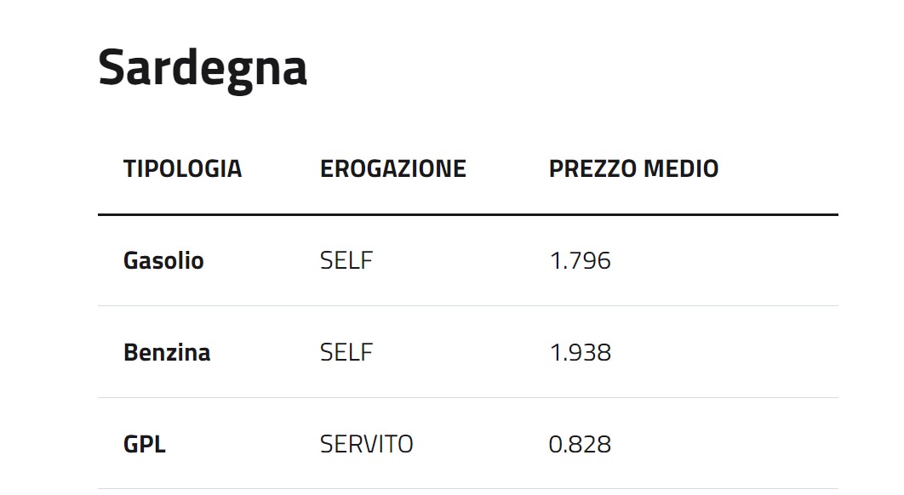Select the EROGAZIONE column header
904x495 pixels.
pos(392,169)
